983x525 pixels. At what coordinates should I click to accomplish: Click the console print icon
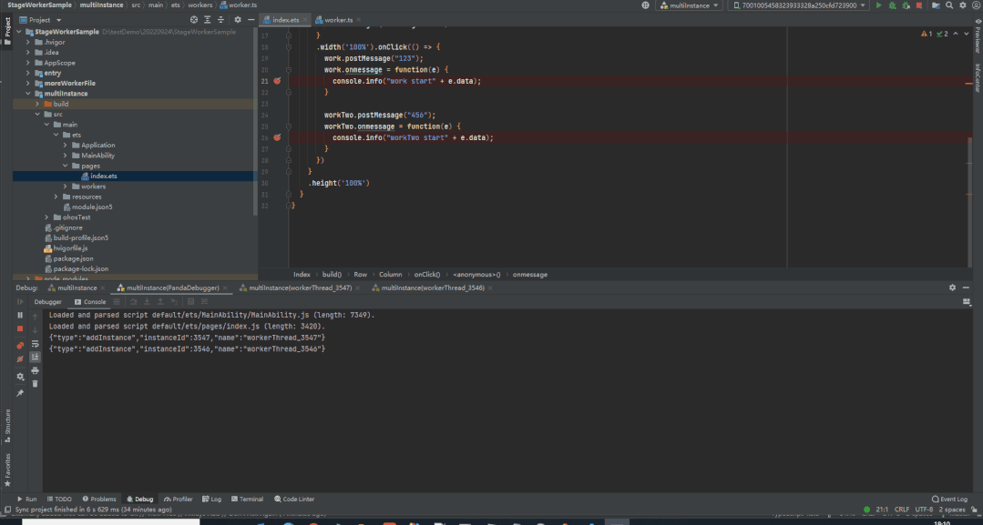36,370
